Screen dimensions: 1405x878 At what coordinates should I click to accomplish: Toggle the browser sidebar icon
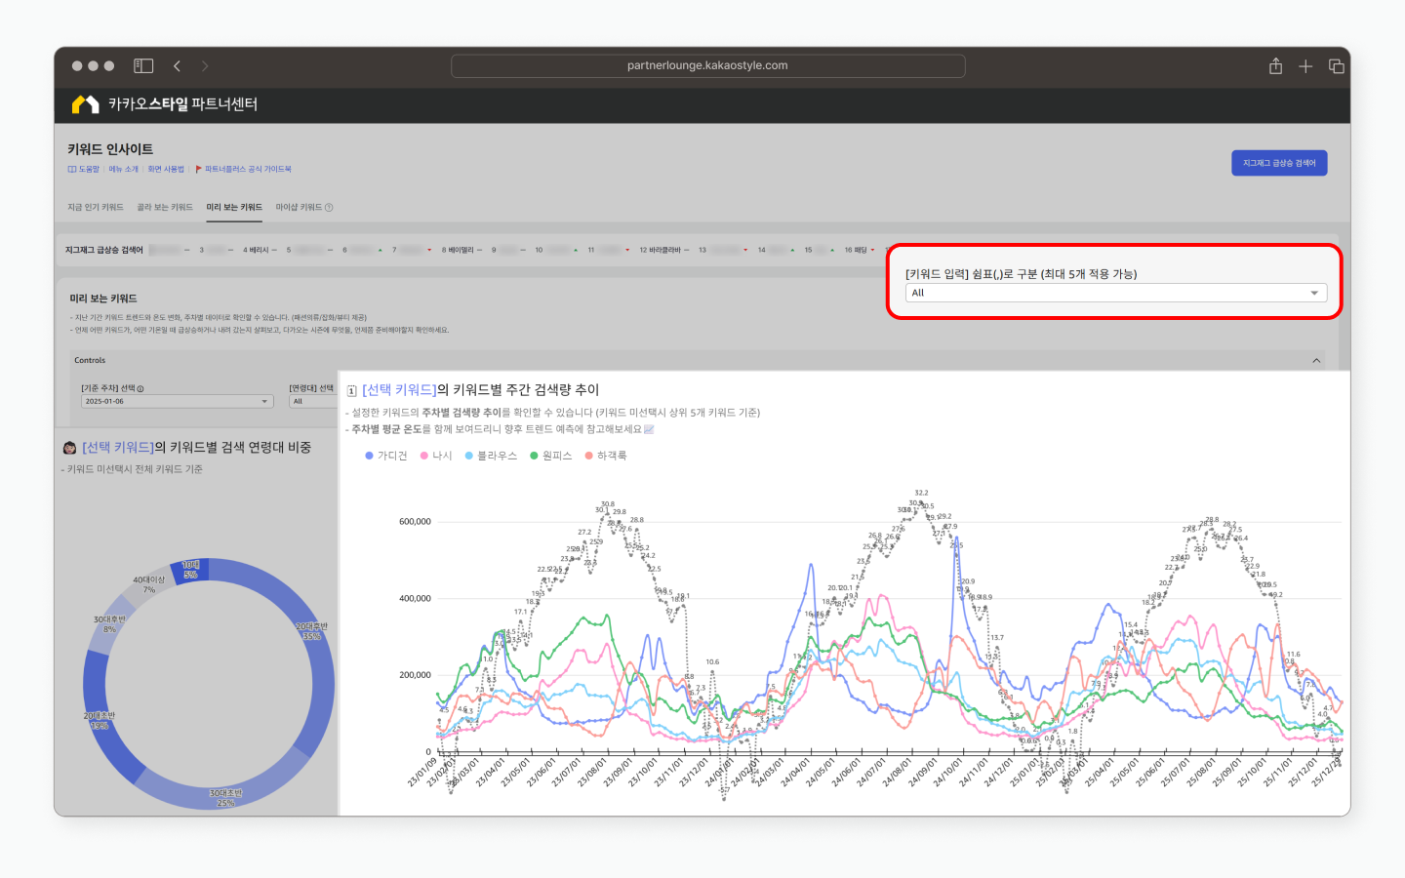(x=143, y=66)
